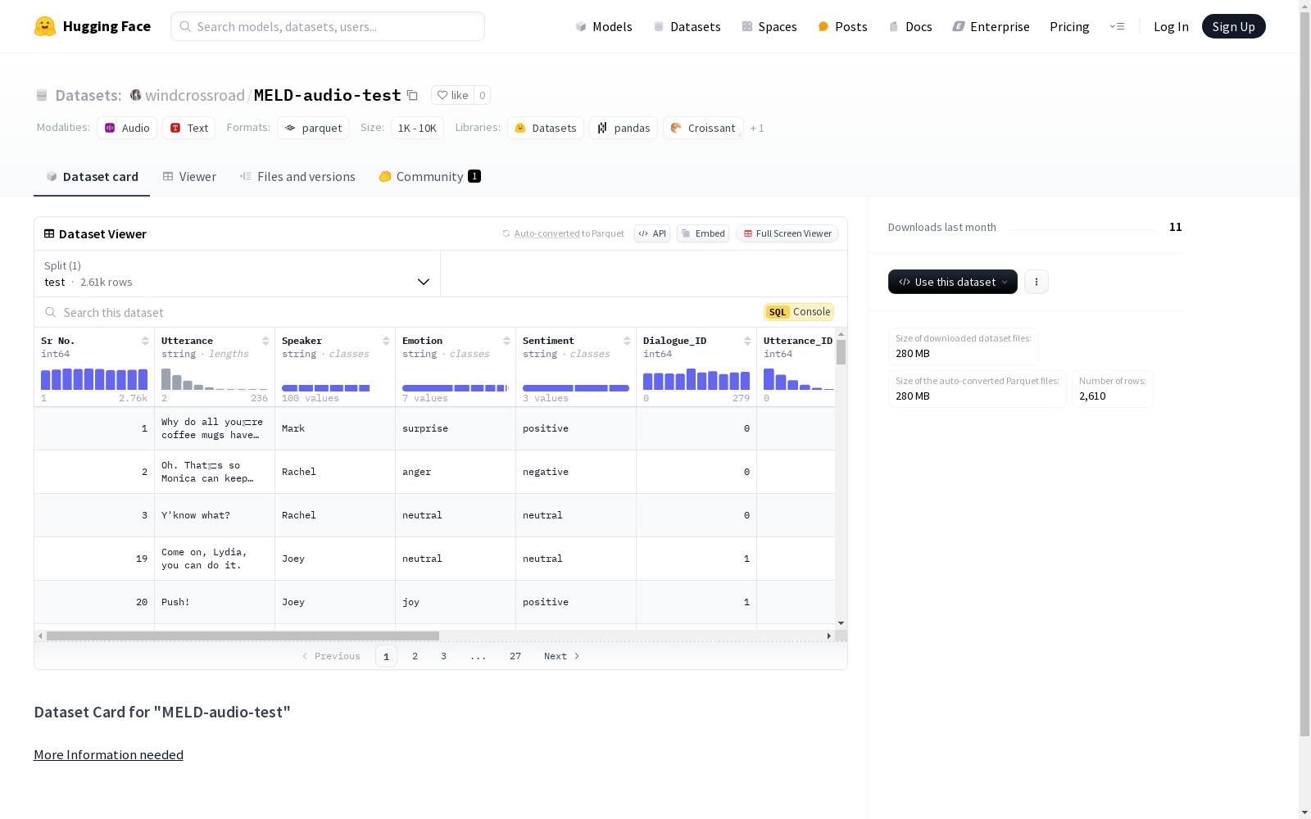Screen dimensions: 1311x819
Task: Switch to the Dataset card tab
Action: [x=92, y=177]
